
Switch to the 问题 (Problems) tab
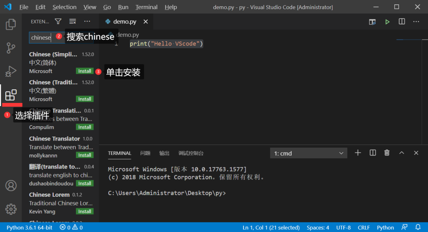[145, 153]
